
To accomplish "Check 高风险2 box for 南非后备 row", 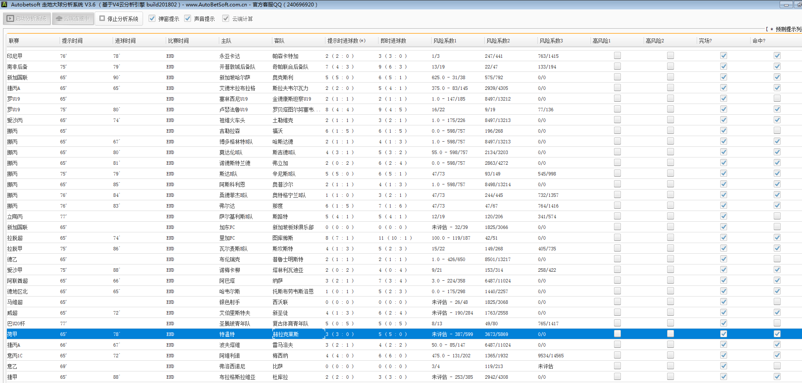I will [x=670, y=66].
